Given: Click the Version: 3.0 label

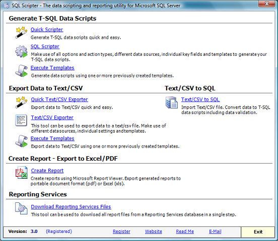Looking at the screenshot, I should pyautogui.click(x=23, y=231).
